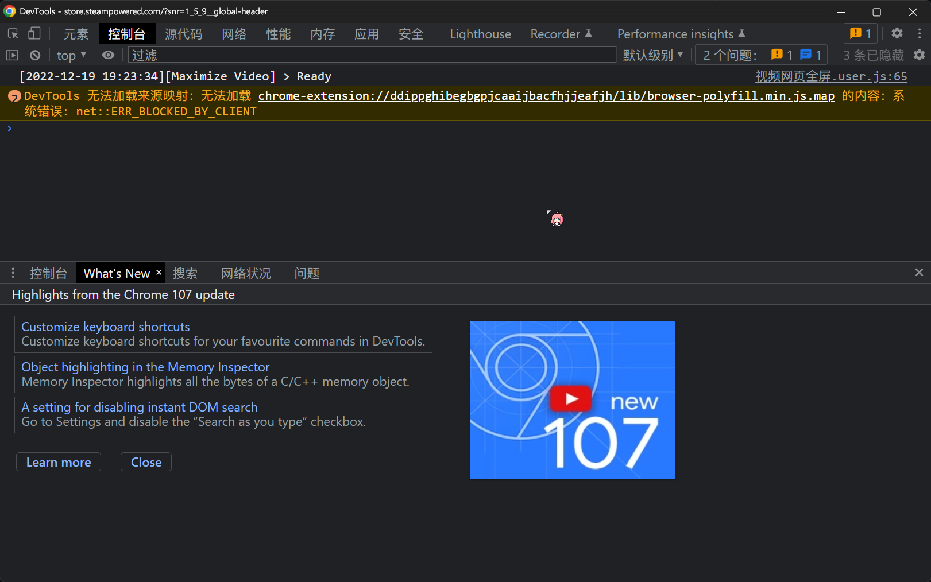Show the console sidebar panel
This screenshot has width=931, height=582.
click(12, 55)
